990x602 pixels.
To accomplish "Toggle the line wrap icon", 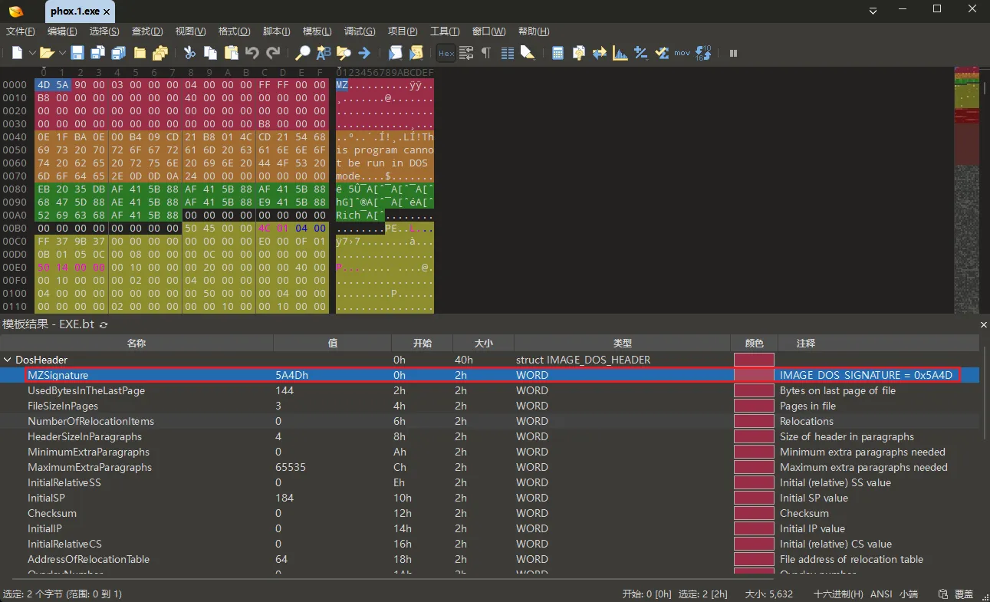I will click(x=465, y=53).
